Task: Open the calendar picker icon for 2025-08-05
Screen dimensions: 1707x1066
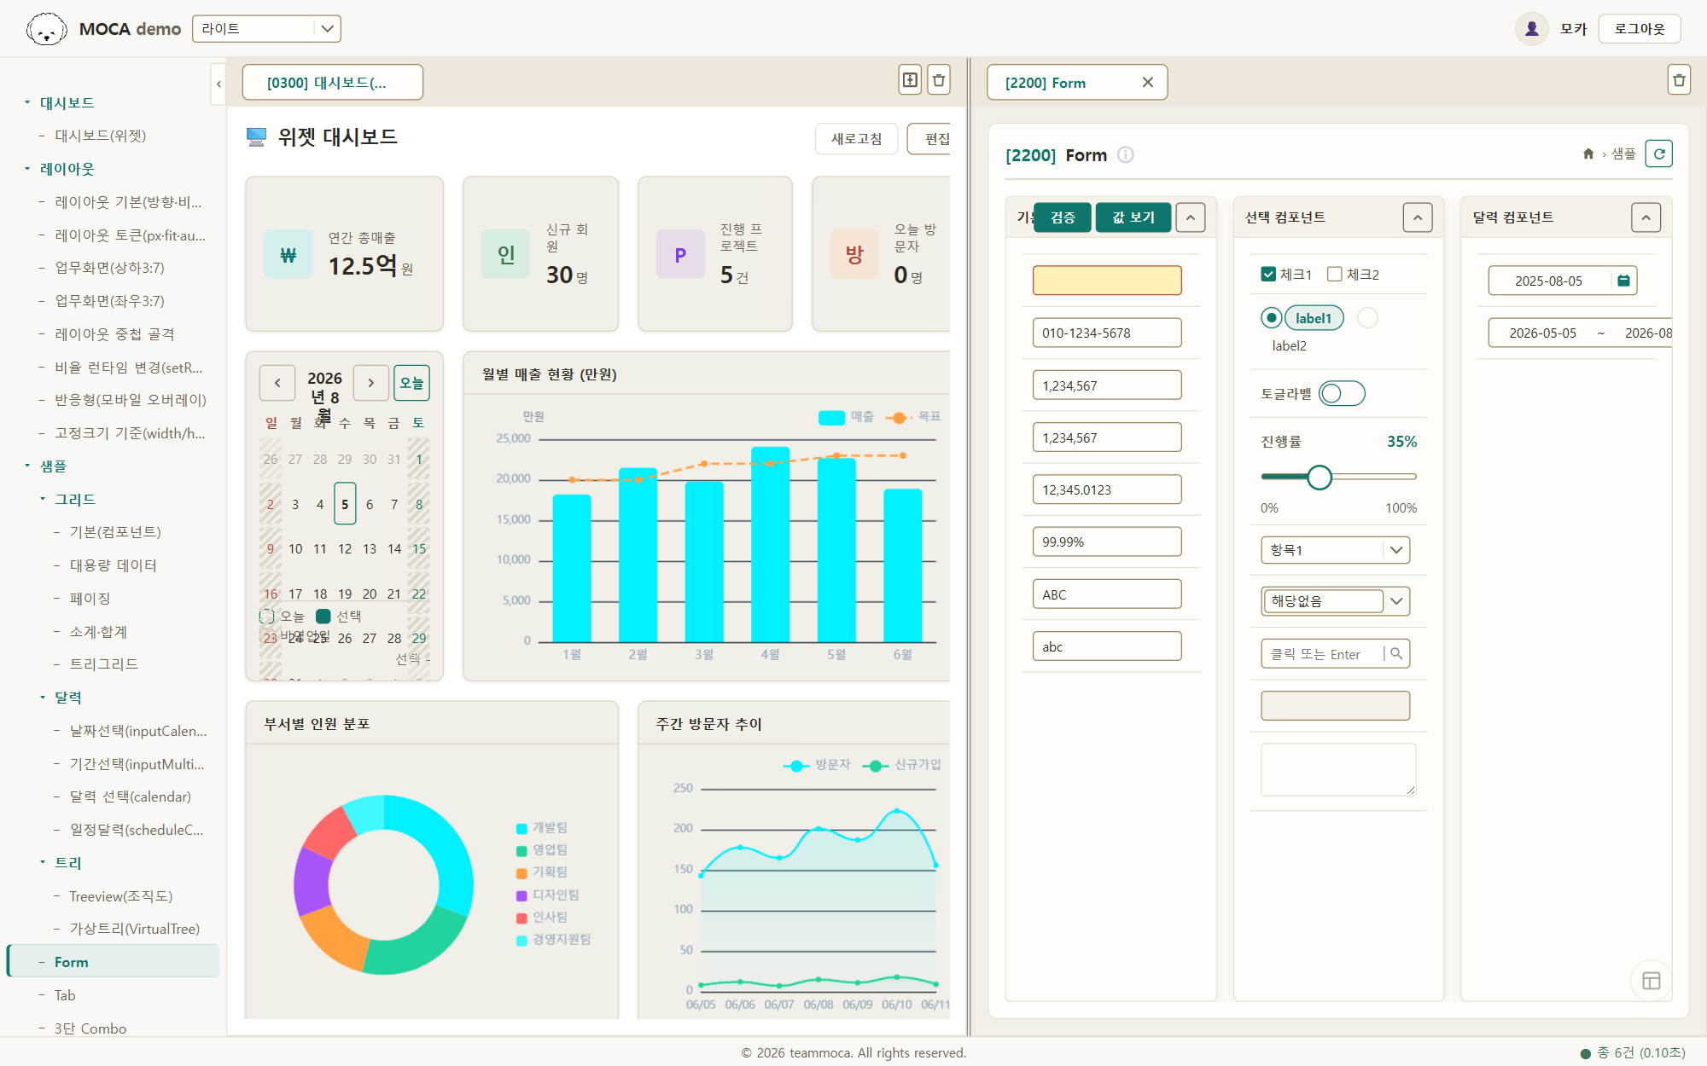Action: tap(1623, 281)
